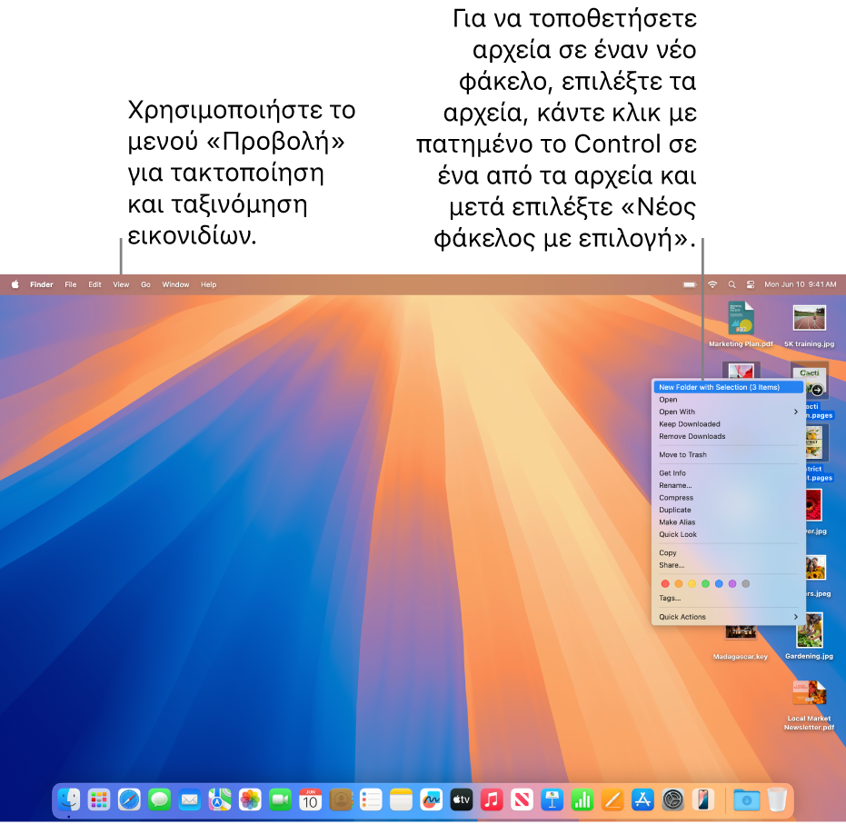Apply the red tag color
Screen dimensions: 846x824
(x=665, y=583)
